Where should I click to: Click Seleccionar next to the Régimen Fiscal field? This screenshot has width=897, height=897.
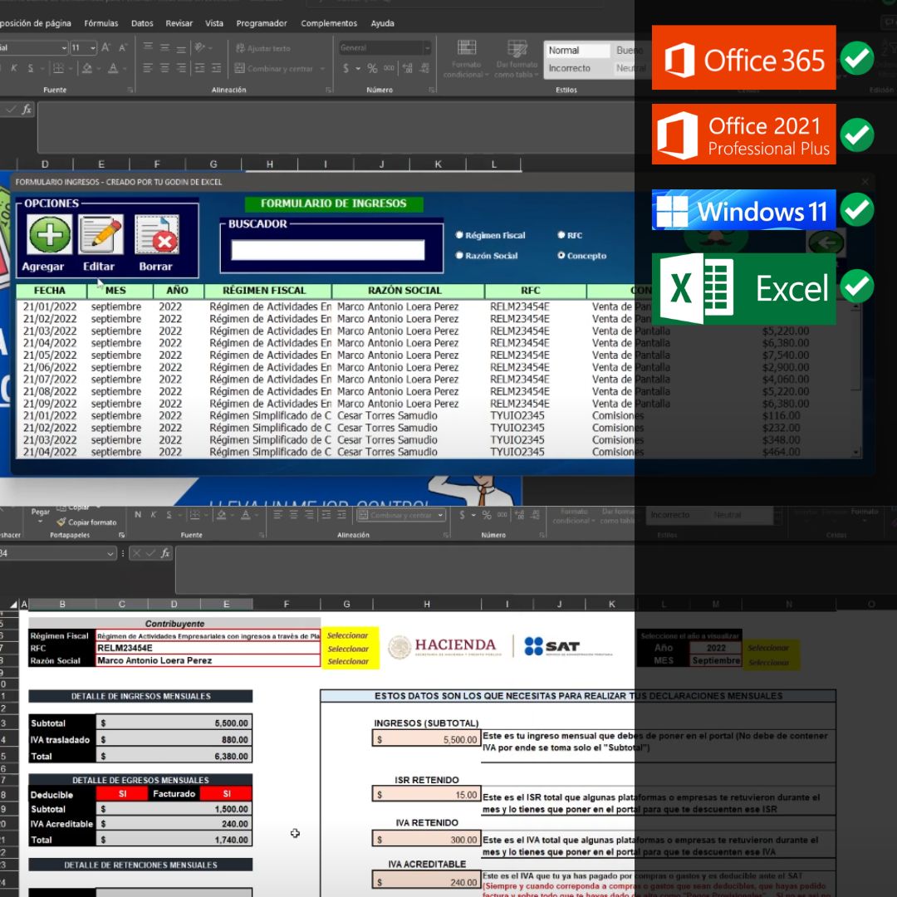click(348, 635)
